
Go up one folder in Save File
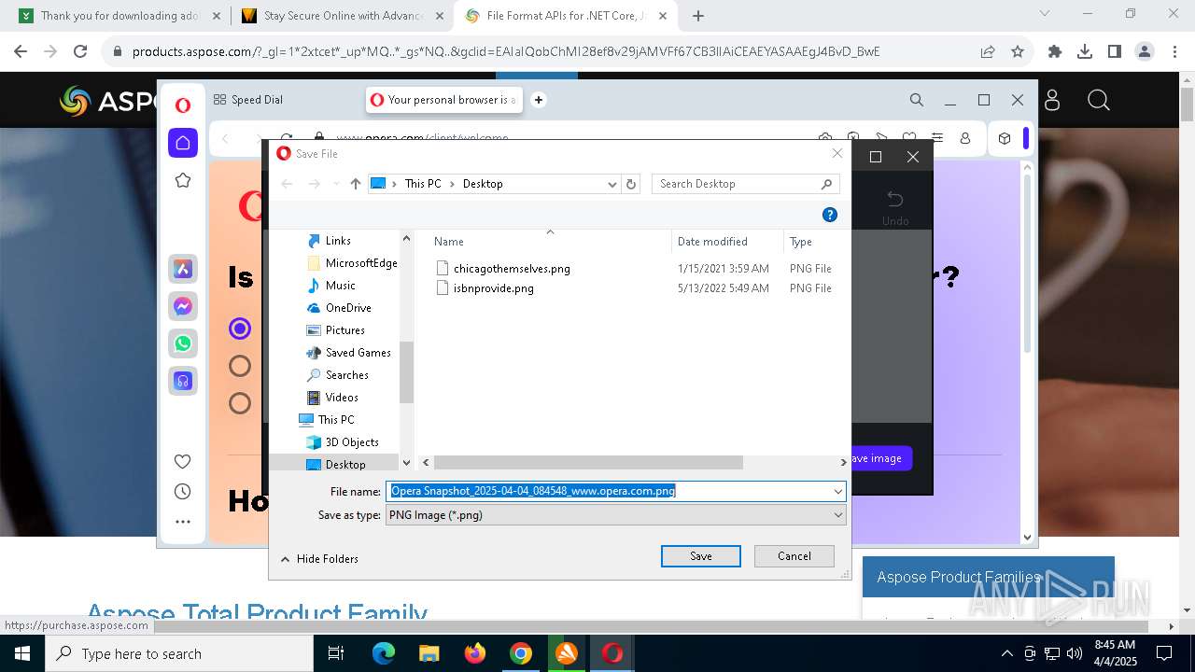356,184
